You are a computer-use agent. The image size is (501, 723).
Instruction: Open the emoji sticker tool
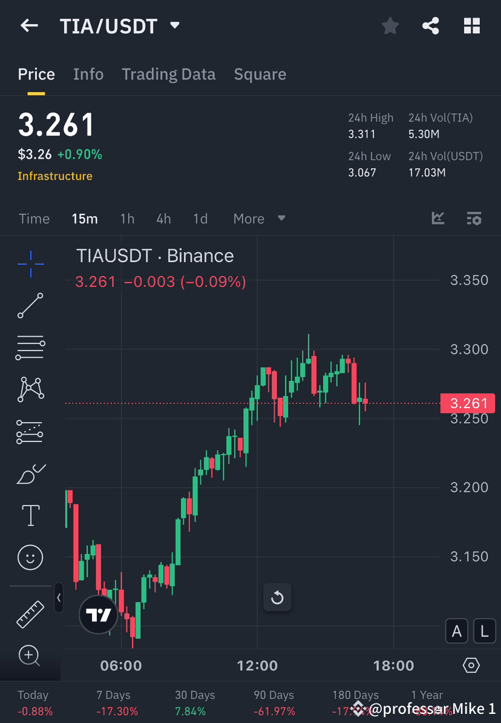click(30, 558)
